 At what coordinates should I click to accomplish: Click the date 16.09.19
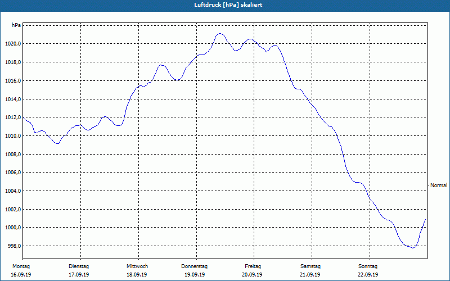21,274
